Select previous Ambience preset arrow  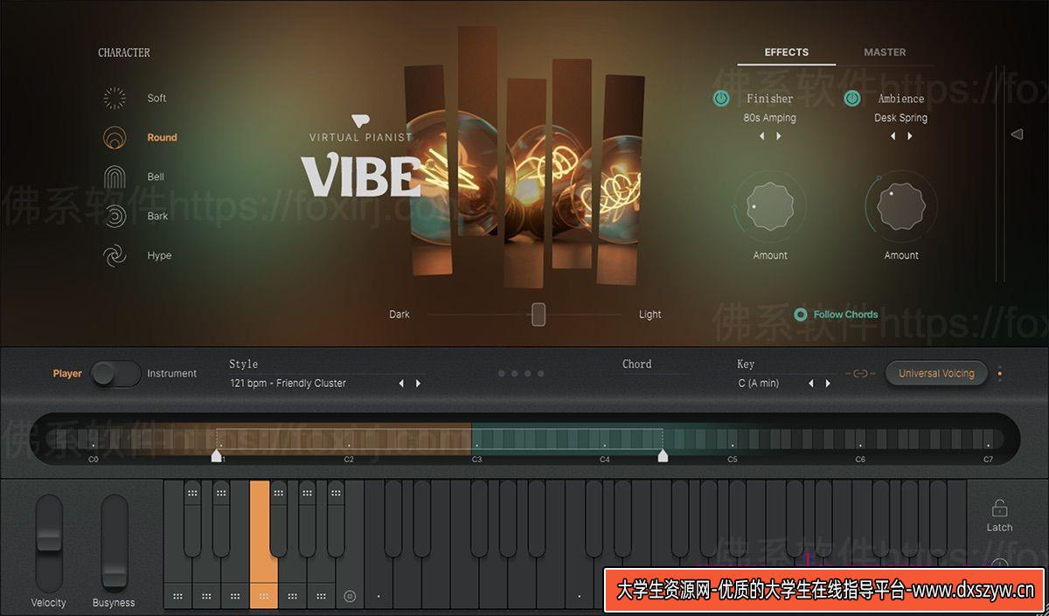893,136
